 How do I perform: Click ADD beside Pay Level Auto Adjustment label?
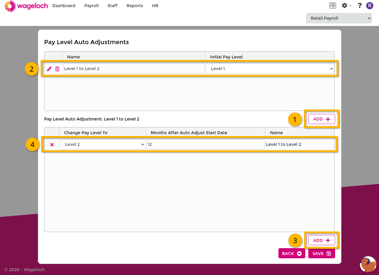point(322,119)
